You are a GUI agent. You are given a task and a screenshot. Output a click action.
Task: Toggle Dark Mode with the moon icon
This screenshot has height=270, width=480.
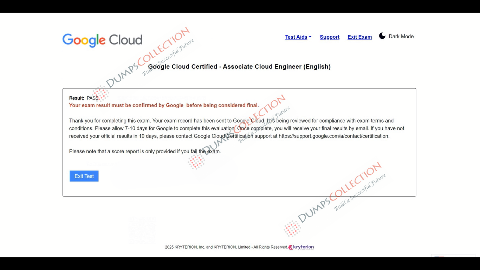[382, 36]
